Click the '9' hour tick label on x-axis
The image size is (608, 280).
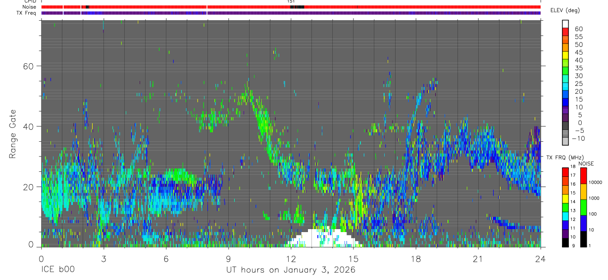coord(228,259)
